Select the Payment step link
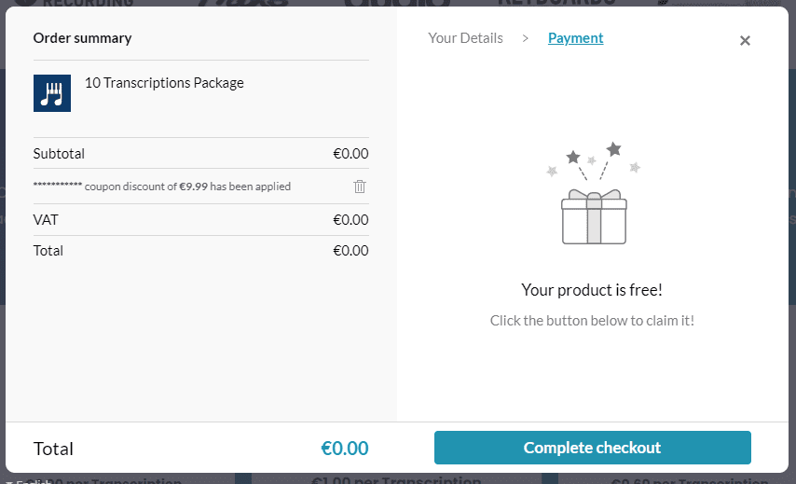The width and height of the screenshot is (796, 484). coord(576,38)
